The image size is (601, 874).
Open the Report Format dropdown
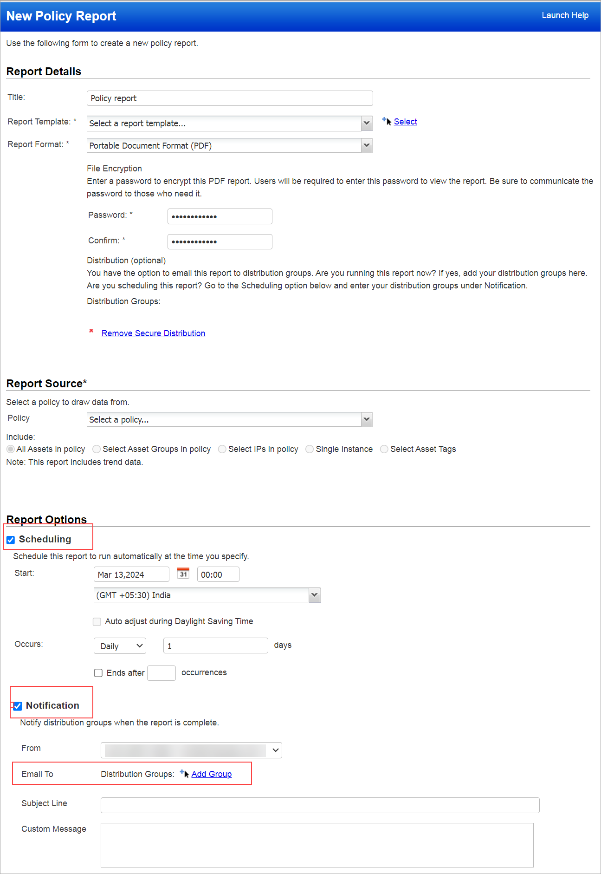pyautogui.click(x=366, y=145)
